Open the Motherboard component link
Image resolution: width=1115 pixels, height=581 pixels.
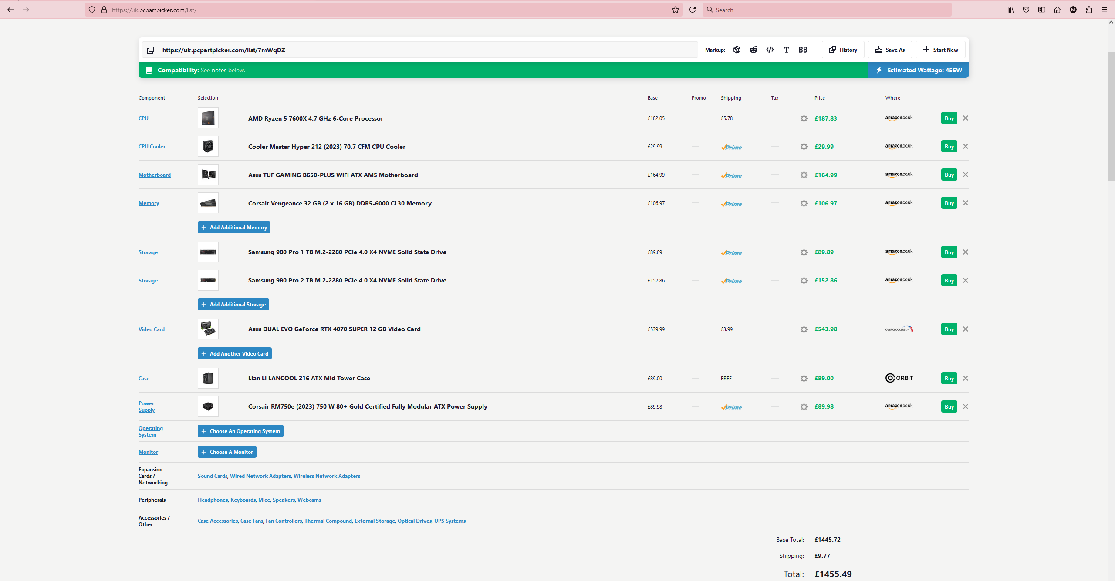(154, 175)
